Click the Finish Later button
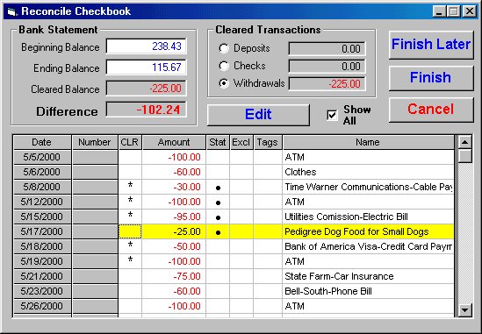Image resolution: width=482 pixels, height=334 pixels. pyautogui.click(x=431, y=45)
